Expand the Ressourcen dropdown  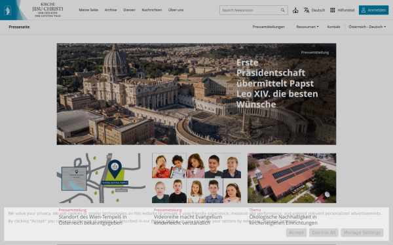[x=307, y=27]
